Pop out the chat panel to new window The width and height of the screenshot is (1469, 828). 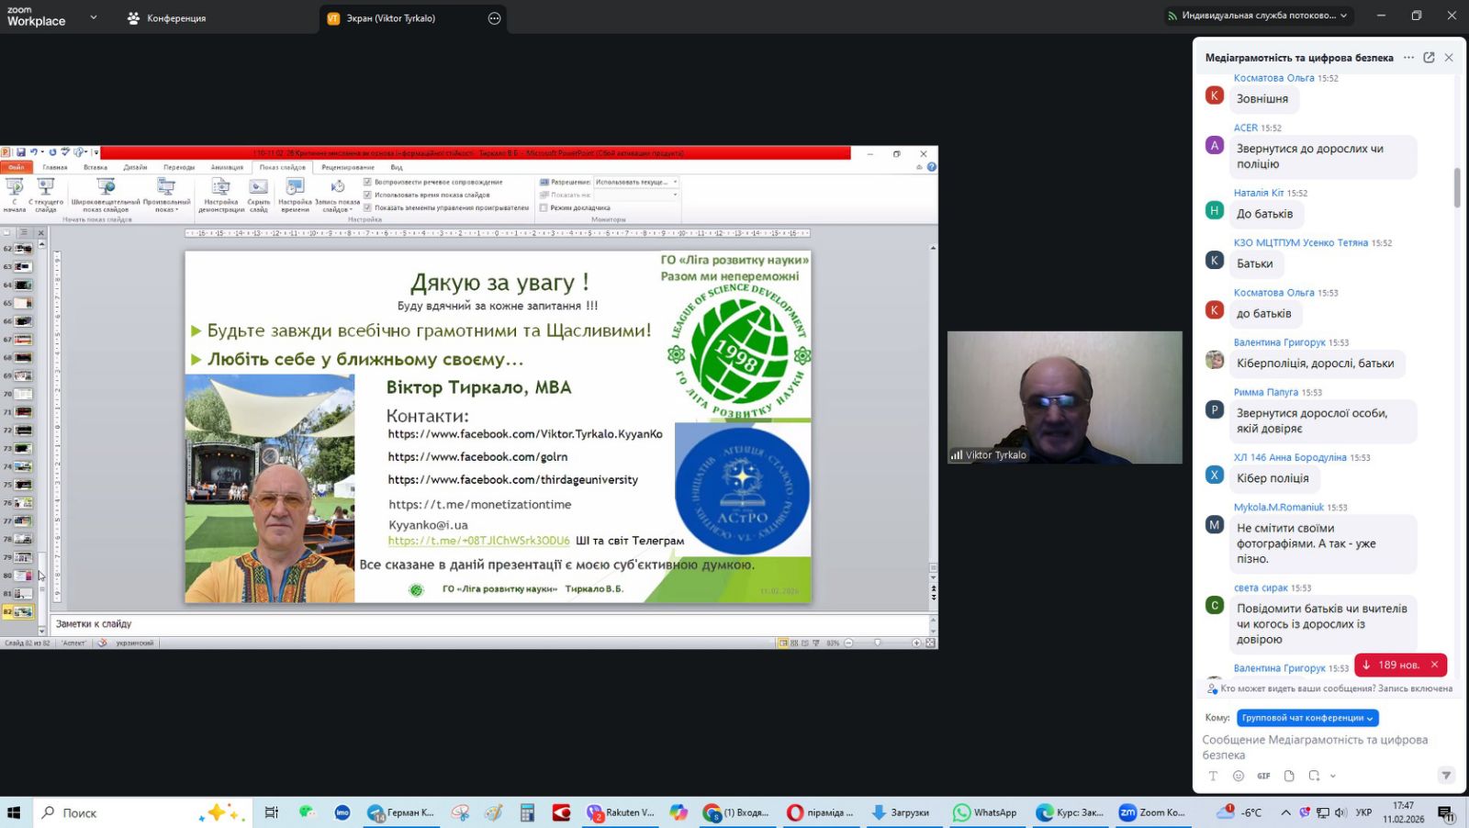click(x=1429, y=57)
